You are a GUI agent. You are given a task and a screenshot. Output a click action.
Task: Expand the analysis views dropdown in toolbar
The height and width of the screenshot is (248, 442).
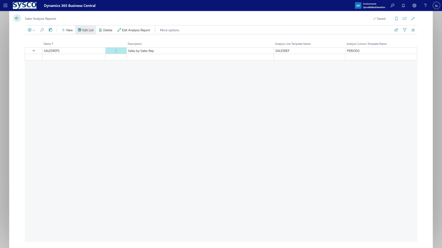click(32, 30)
